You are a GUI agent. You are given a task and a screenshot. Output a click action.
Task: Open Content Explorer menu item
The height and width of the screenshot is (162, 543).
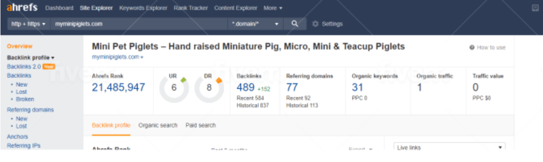pos(236,8)
